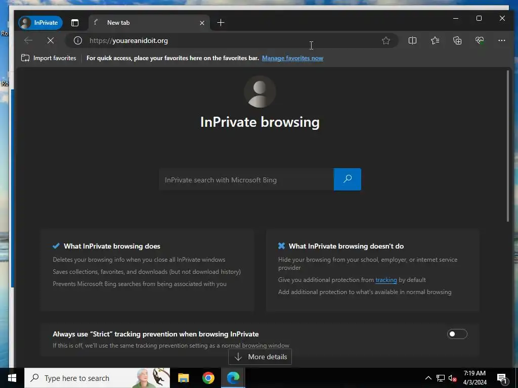Viewport: 518px width, 388px height.
Task: Open Windows Start menu
Action: 12,378
